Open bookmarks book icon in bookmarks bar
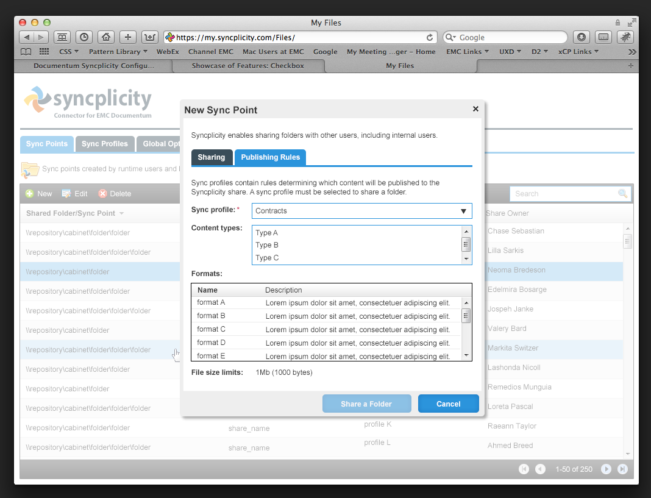Image resolution: width=651 pixels, height=498 pixels. pyautogui.click(x=26, y=51)
